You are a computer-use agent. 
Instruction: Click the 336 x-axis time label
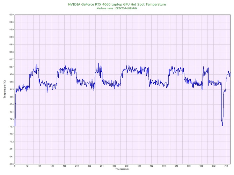click(x=114, y=166)
